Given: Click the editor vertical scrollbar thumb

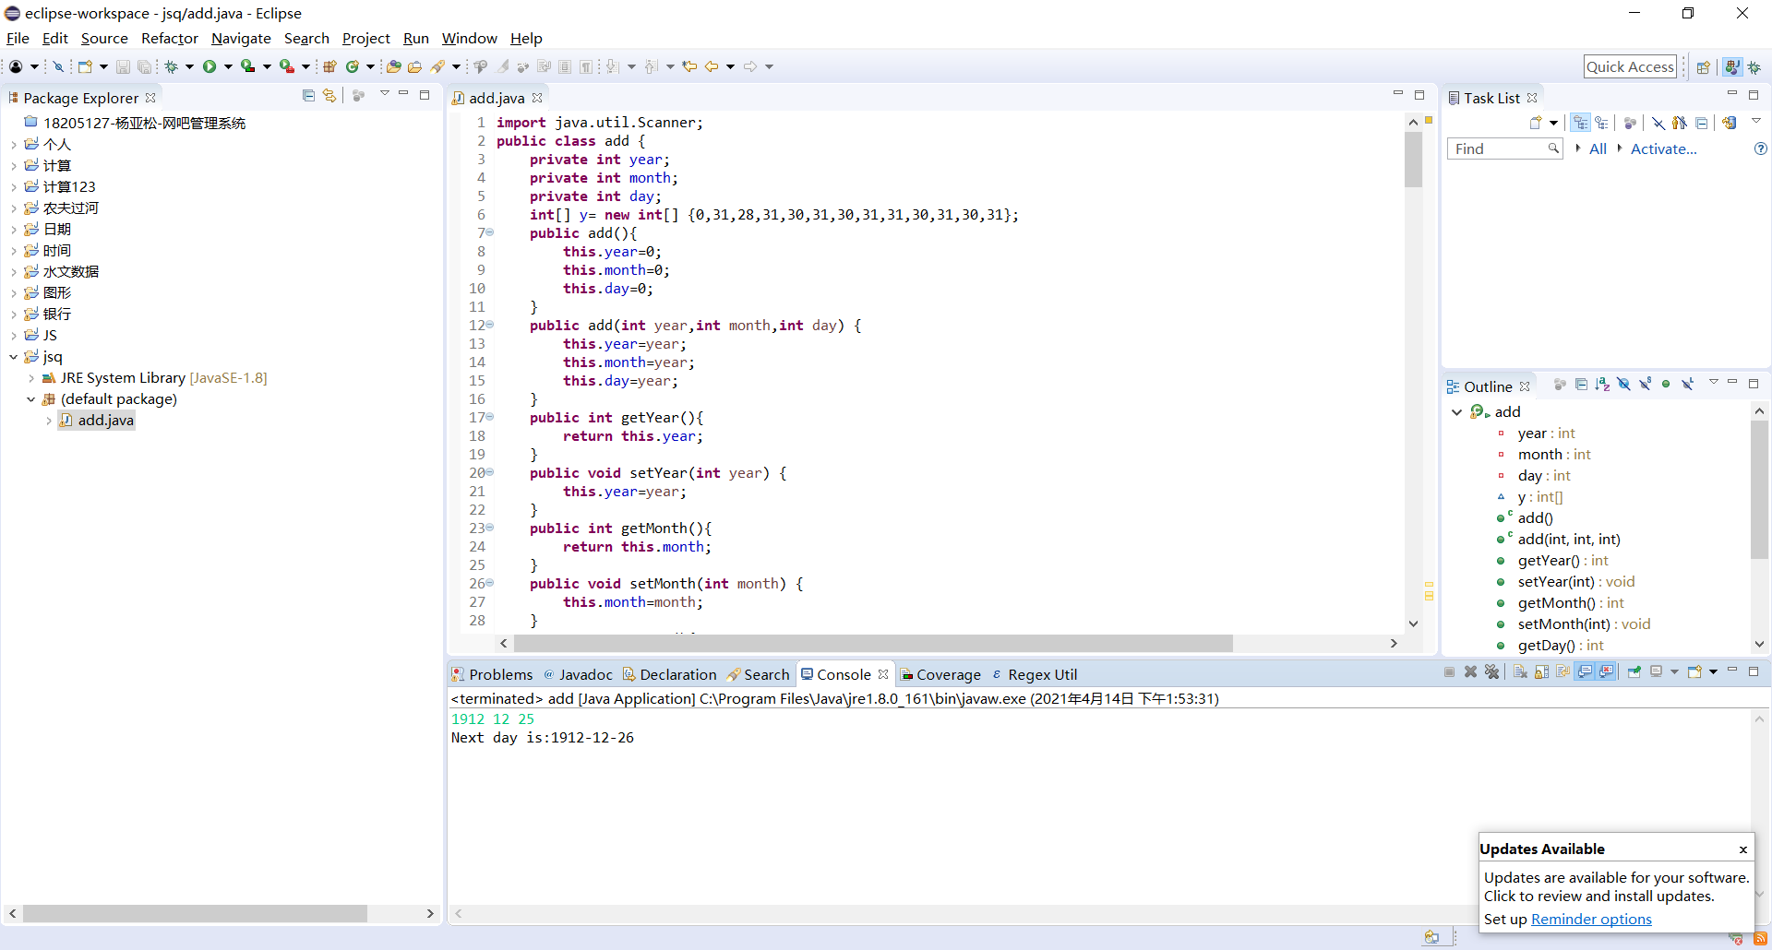Looking at the screenshot, I should (1413, 159).
